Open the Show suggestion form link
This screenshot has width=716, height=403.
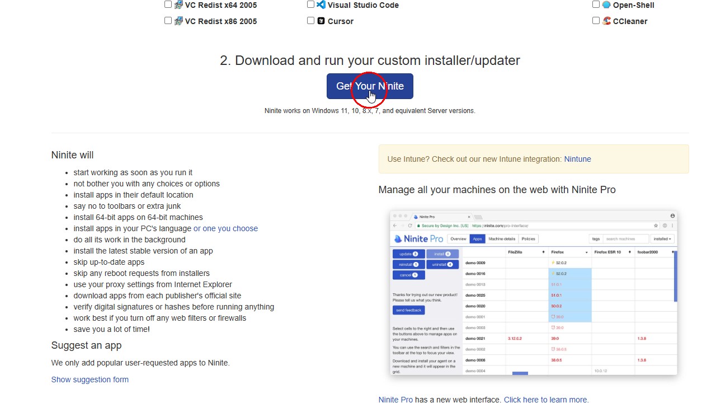point(90,379)
